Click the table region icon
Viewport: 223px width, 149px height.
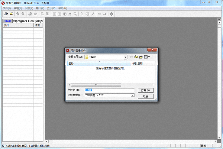tap(65, 14)
